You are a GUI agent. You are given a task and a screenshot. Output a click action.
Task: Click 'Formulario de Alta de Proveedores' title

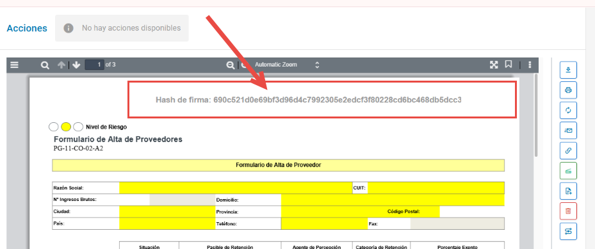118,139
